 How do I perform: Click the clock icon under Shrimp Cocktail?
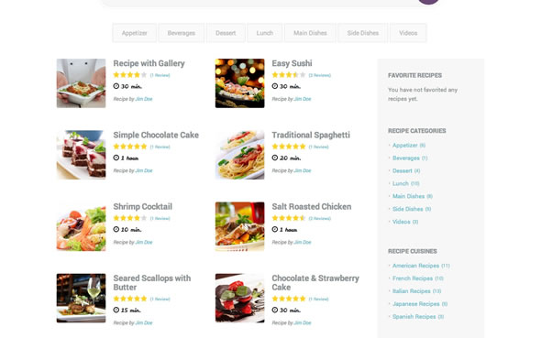[x=116, y=230]
